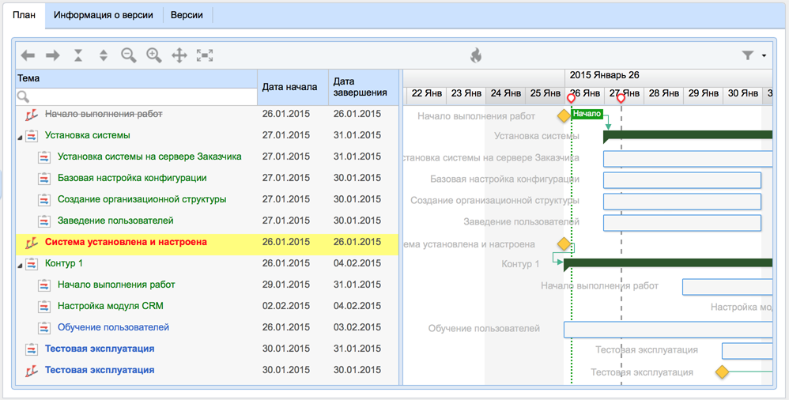
Task: Select Заведение пользователей task
Action: pyautogui.click(x=115, y=221)
